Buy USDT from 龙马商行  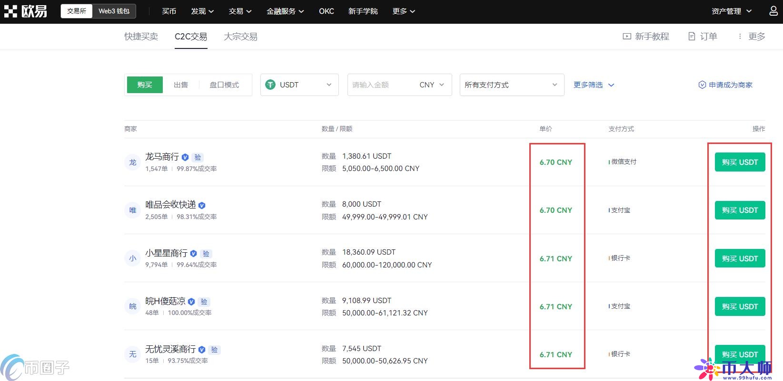740,162
